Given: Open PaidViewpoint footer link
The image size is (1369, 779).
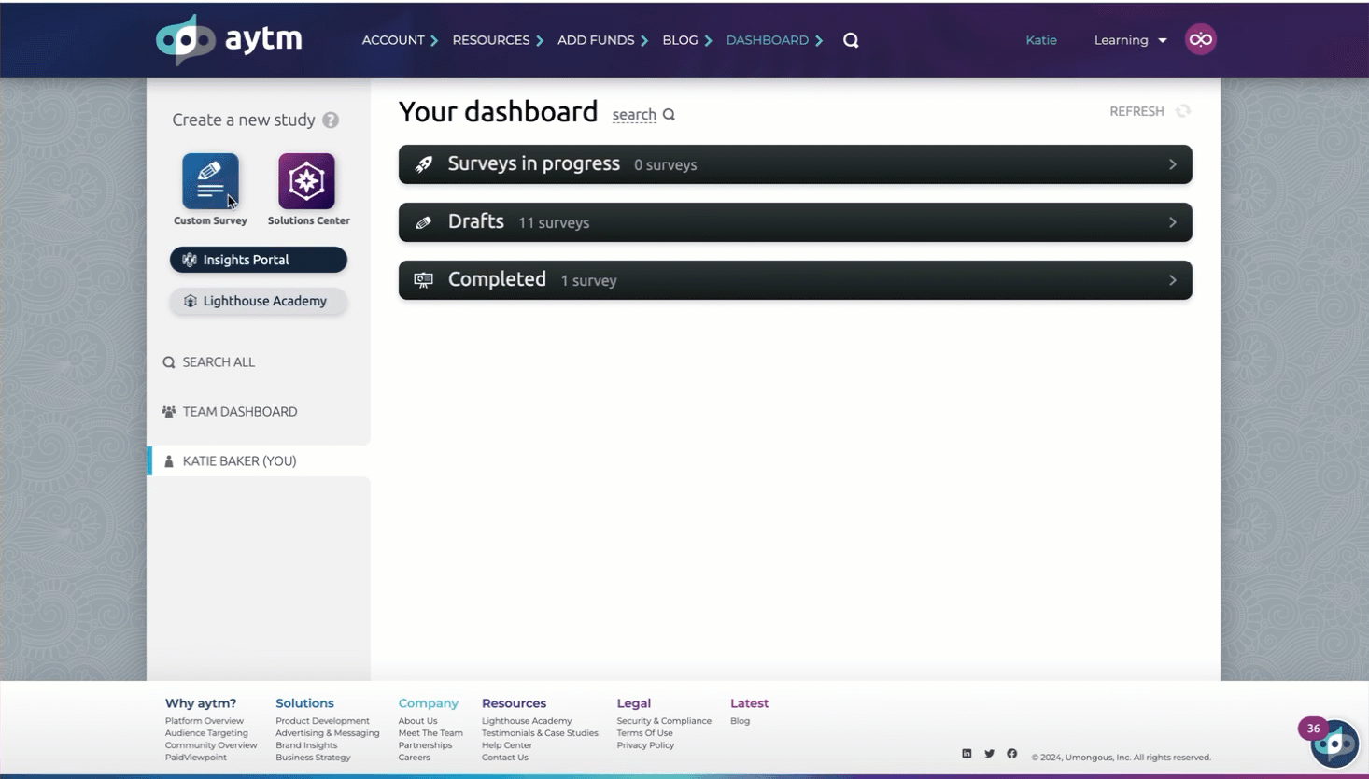Looking at the screenshot, I should (196, 758).
